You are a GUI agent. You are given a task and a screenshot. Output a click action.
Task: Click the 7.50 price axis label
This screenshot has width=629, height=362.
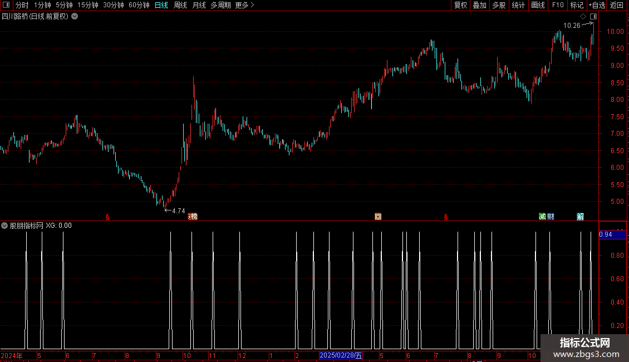(x=617, y=117)
